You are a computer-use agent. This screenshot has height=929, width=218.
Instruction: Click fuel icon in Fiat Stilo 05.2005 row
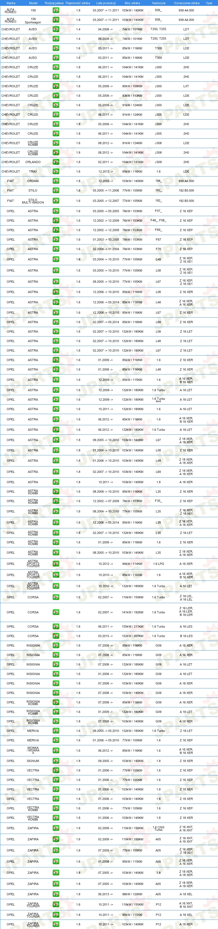pos(56,190)
